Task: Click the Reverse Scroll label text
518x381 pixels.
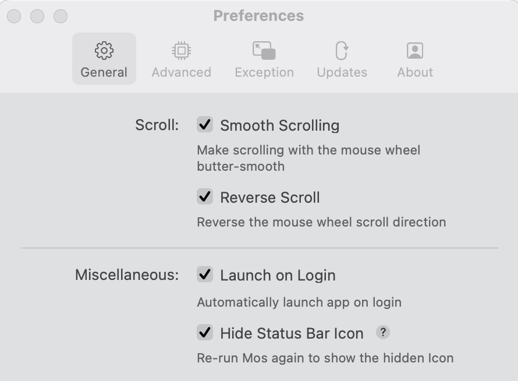Action: point(269,197)
